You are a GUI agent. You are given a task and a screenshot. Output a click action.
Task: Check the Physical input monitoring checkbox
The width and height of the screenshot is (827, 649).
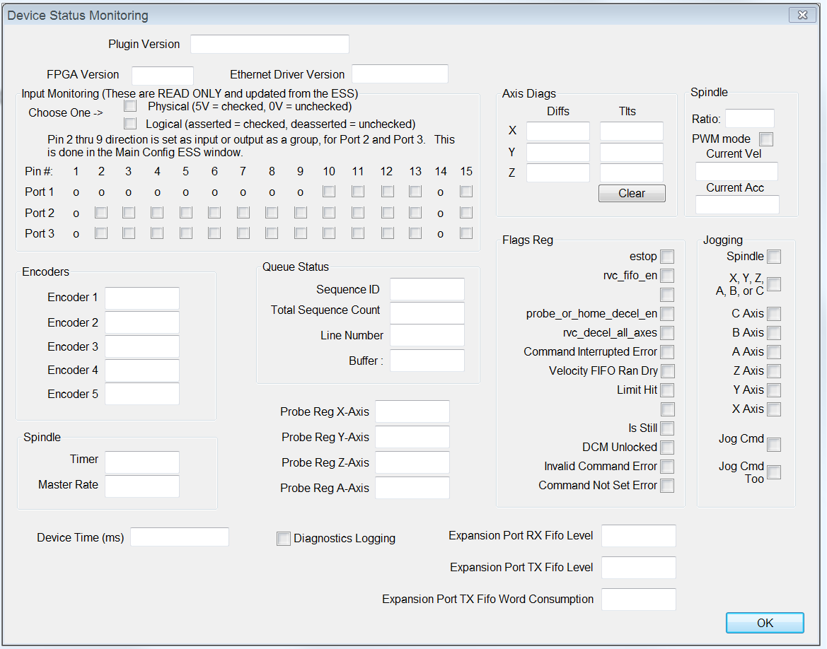pyautogui.click(x=130, y=107)
